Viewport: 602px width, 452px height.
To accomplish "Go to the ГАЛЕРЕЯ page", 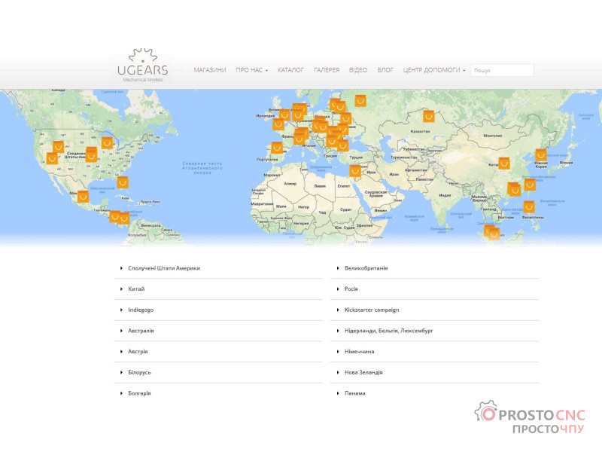I will [x=327, y=70].
